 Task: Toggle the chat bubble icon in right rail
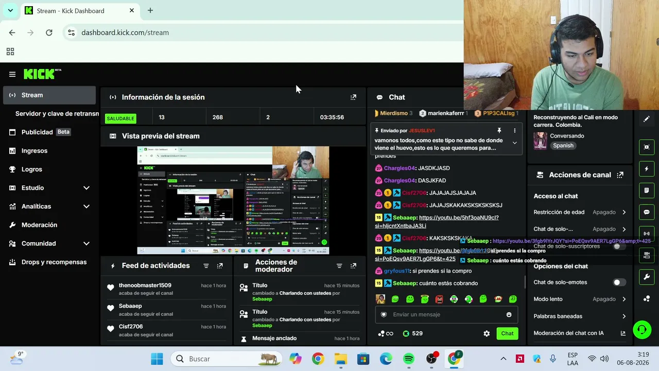[x=647, y=212]
